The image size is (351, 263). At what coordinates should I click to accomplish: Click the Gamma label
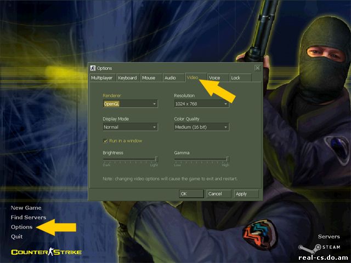coord(182,153)
